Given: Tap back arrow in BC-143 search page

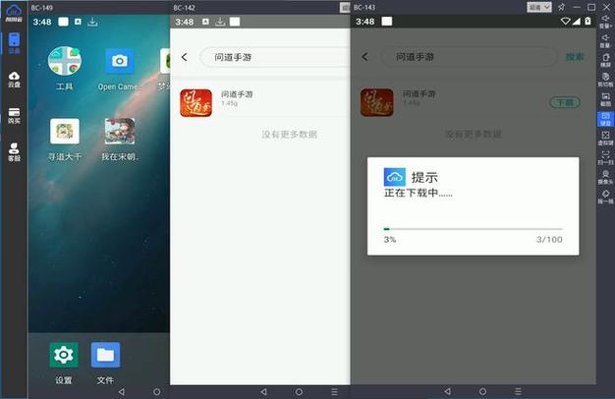Looking at the screenshot, I should pyautogui.click(x=365, y=57).
